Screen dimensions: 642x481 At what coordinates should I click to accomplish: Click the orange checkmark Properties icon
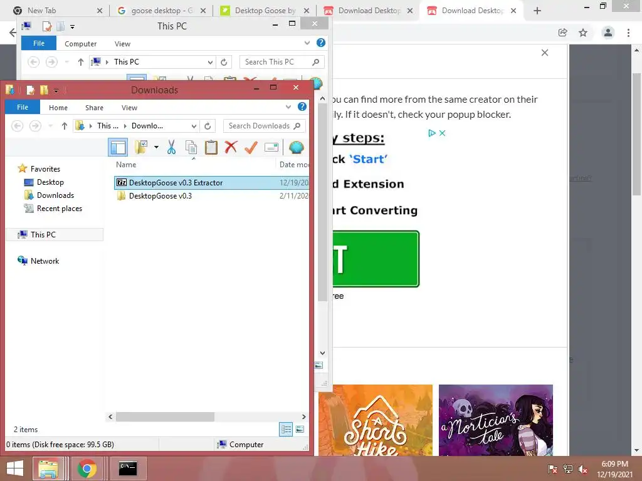[x=251, y=147]
